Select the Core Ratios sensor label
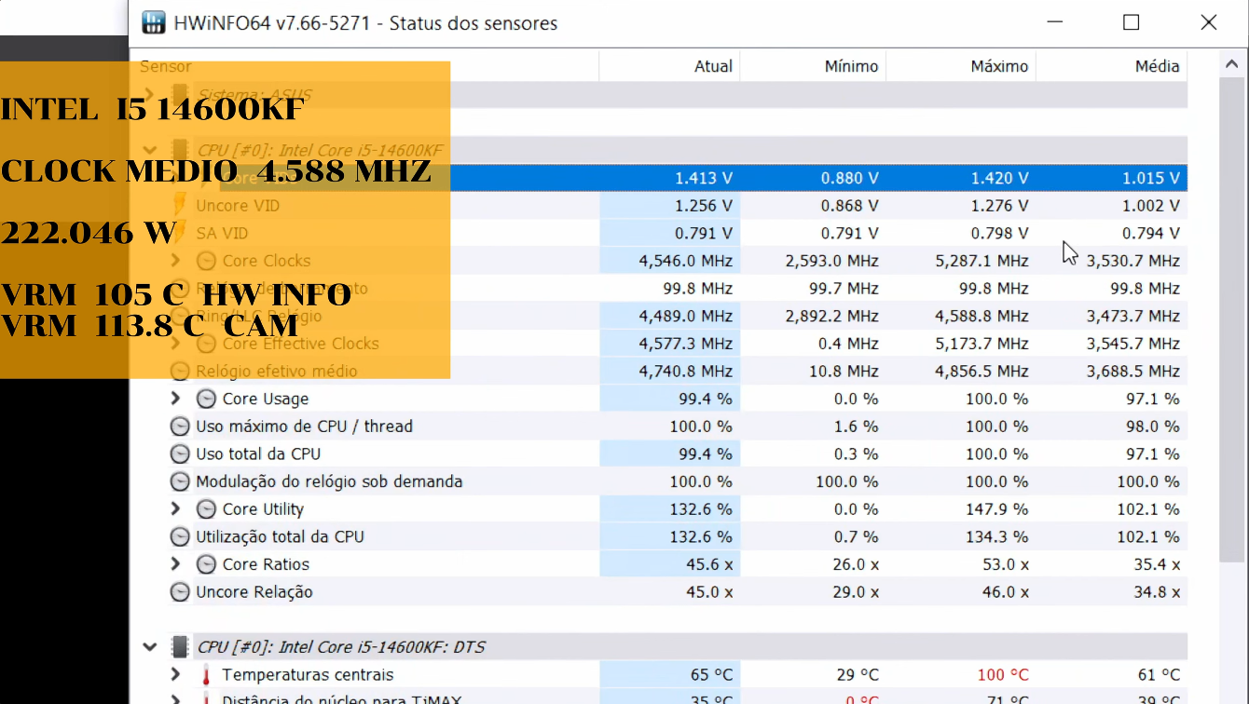Viewport: 1249px width, 704px height. 266,564
